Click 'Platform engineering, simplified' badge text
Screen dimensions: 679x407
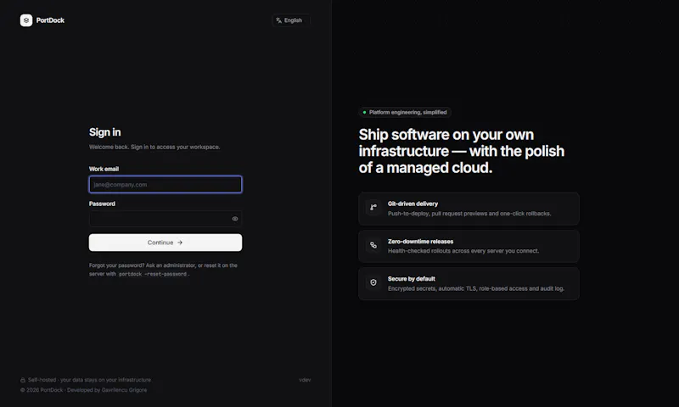point(408,113)
